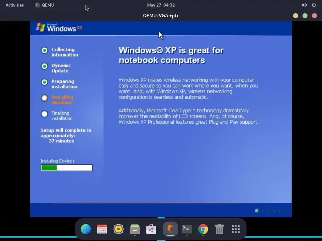Viewport: 322px width, 241px height.
Task: Open the power menu icon
Action: click(x=314, y=5)
